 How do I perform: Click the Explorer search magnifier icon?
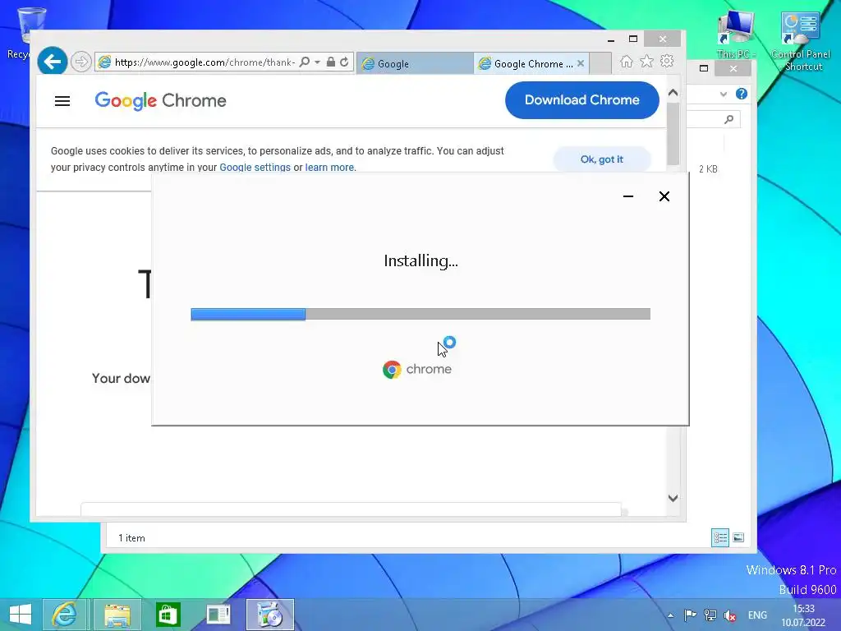click(x=728, y=119)
